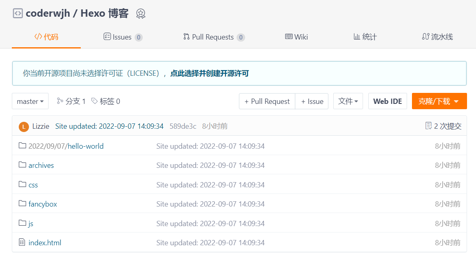
Task: Open the 流水线 pipeline tab
Action: pyautogui.click(x=437, y=37)
